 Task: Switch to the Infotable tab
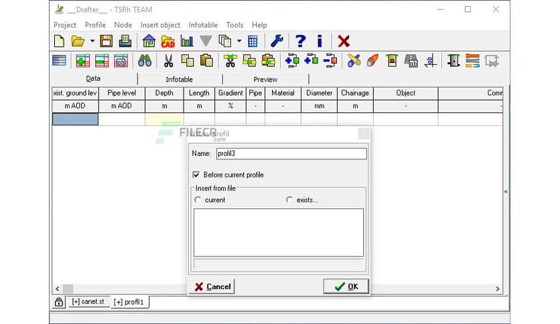(179, 79)
